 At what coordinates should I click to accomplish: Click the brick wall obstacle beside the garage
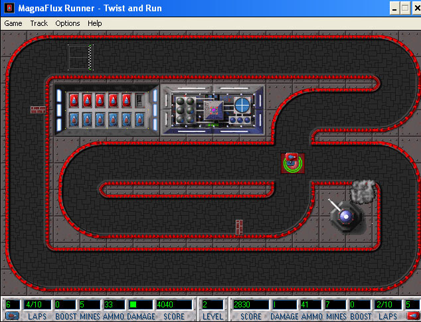pos(38,110)
